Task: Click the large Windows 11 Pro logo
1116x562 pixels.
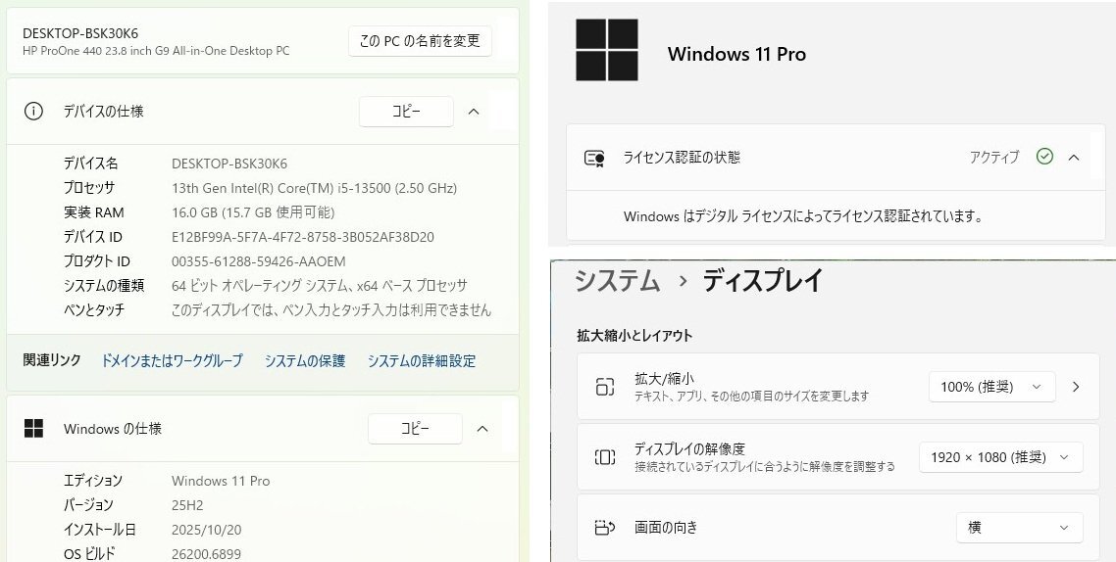Action: [606, 50]
